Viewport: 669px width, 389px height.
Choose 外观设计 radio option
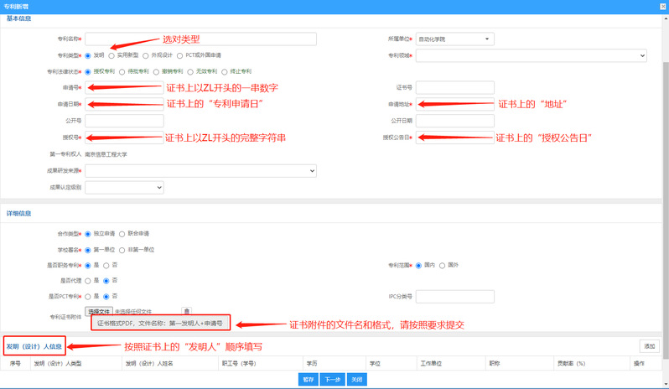(x=145, y=55)
